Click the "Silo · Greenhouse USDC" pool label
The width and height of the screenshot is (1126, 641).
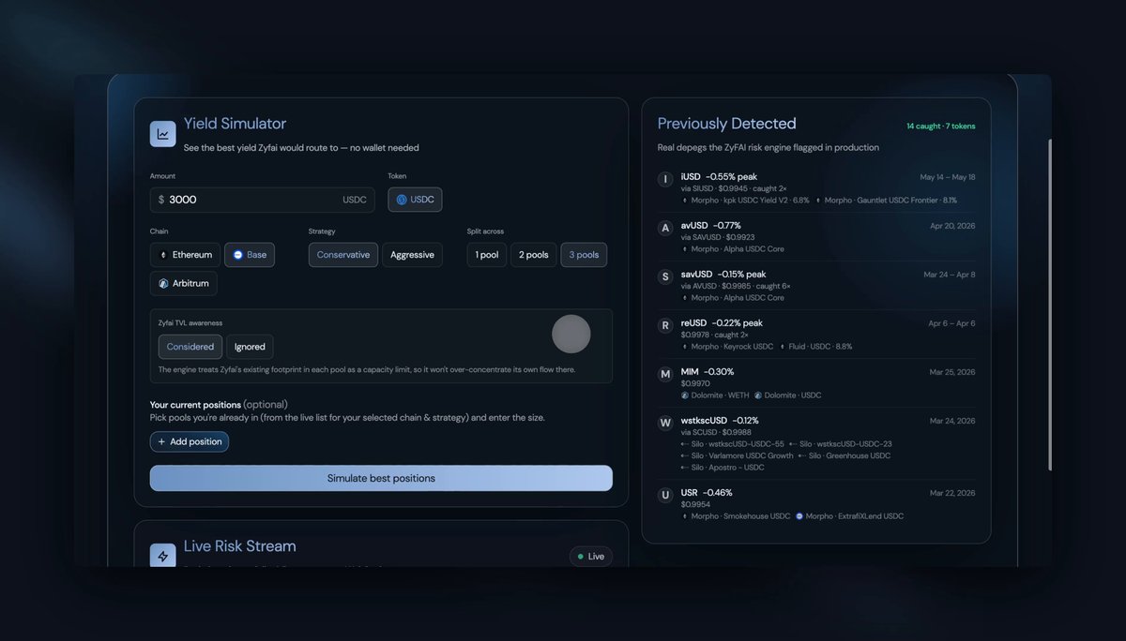[x=844, y=455]
